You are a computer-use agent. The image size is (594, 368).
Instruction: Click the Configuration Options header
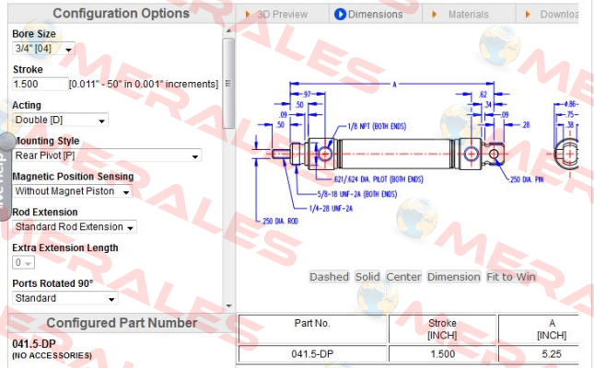[121, 14]
